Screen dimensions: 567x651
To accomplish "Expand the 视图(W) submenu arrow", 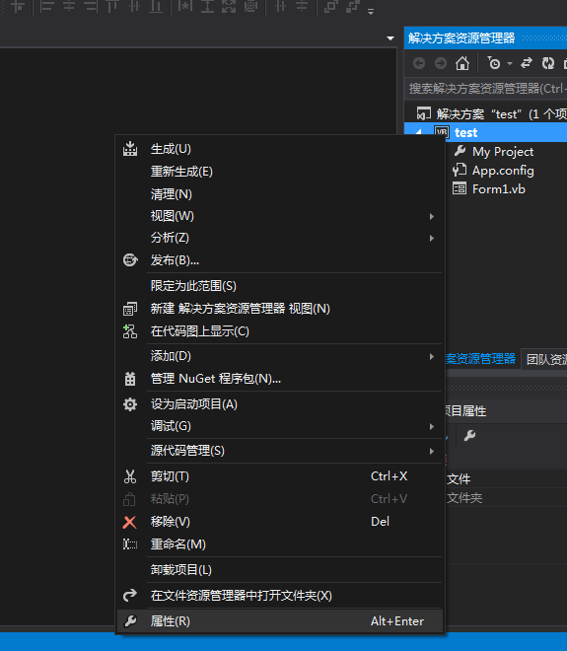I will click(432, 216).
